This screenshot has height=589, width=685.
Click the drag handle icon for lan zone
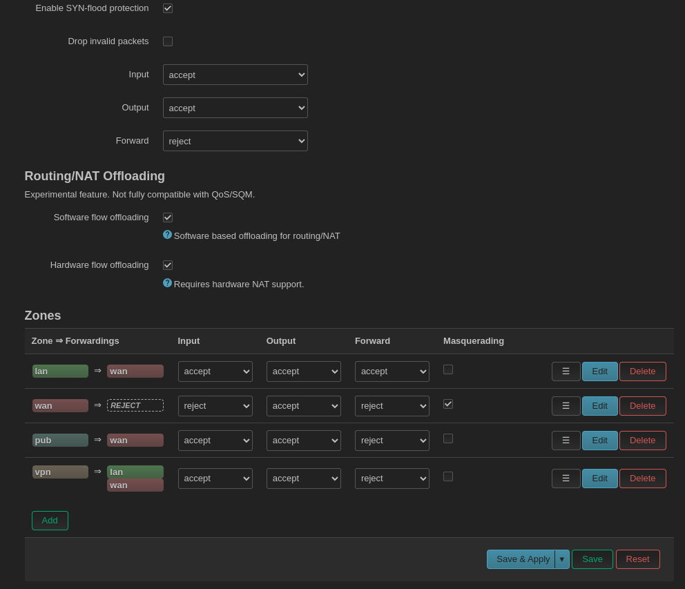pyautogui.click(x=566, y=371)
